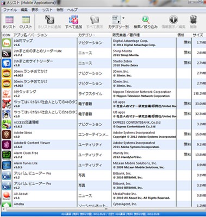Screen dimensions: 206x217
Task: Click the vendor MediaProbe Inc.
Action: point(124,194)
